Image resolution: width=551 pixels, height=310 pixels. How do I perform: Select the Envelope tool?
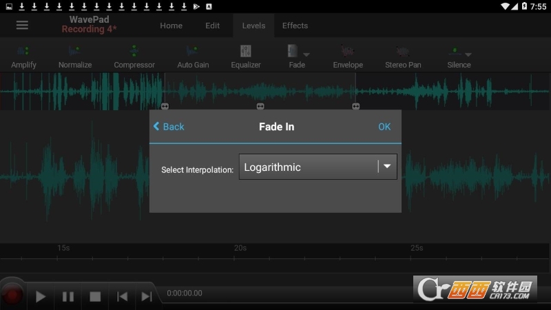(348, 56)
